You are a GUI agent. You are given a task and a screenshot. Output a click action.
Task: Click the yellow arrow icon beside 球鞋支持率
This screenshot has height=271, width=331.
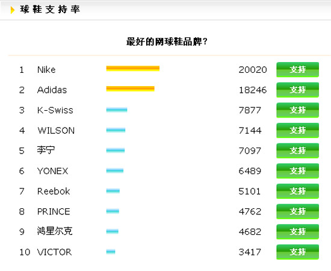13,10
